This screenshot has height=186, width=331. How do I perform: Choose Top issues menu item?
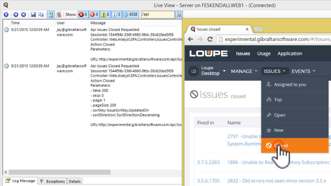pos(295,100)
